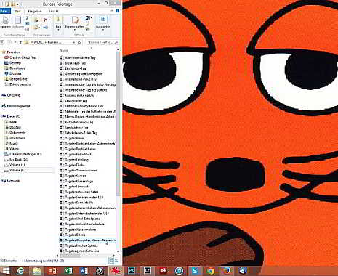Open Google Chrome from taskbar
Screen dimensions: 338x276
pyautogui.click(x=211, y=271)
